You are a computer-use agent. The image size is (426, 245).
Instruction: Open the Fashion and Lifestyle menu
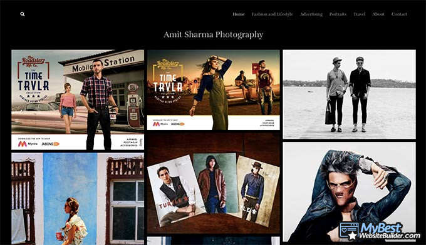pyautogui.click(x=273, y=14)
